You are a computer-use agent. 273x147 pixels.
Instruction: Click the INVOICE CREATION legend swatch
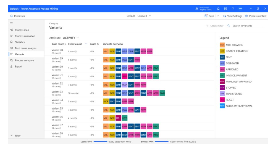click(x=222, y=51)
